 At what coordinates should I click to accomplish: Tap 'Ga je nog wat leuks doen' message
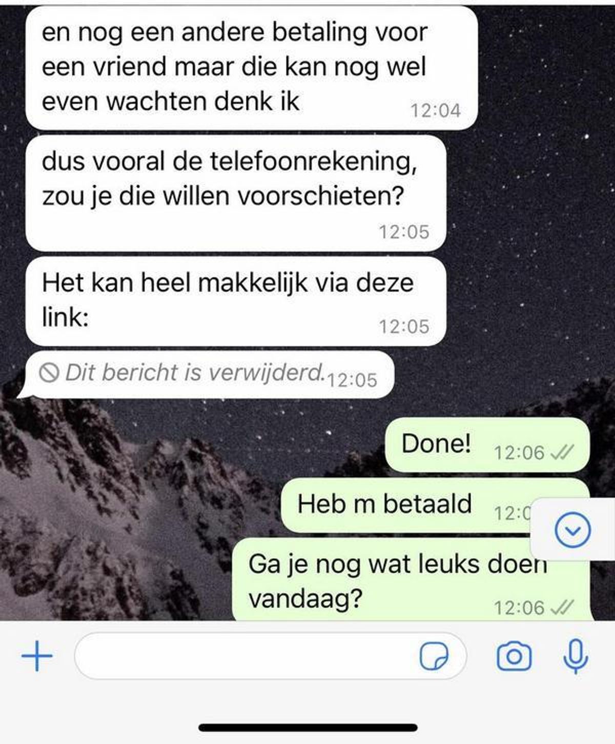click(x=411, y=580)
